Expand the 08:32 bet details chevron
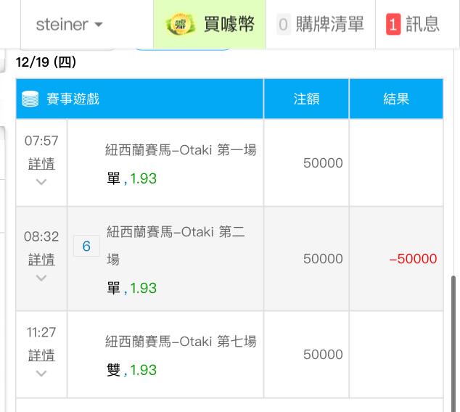 pyautogui.click(x=41, y=278)
